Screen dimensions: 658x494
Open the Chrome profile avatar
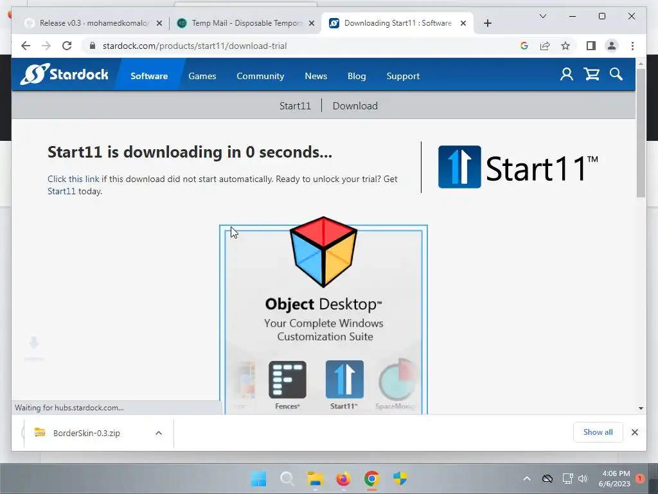click(x=612, y=46)
